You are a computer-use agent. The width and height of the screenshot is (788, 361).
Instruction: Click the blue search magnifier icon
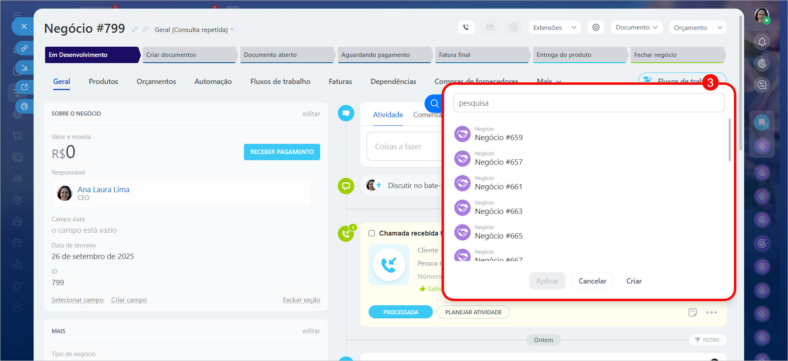[434, 103]
